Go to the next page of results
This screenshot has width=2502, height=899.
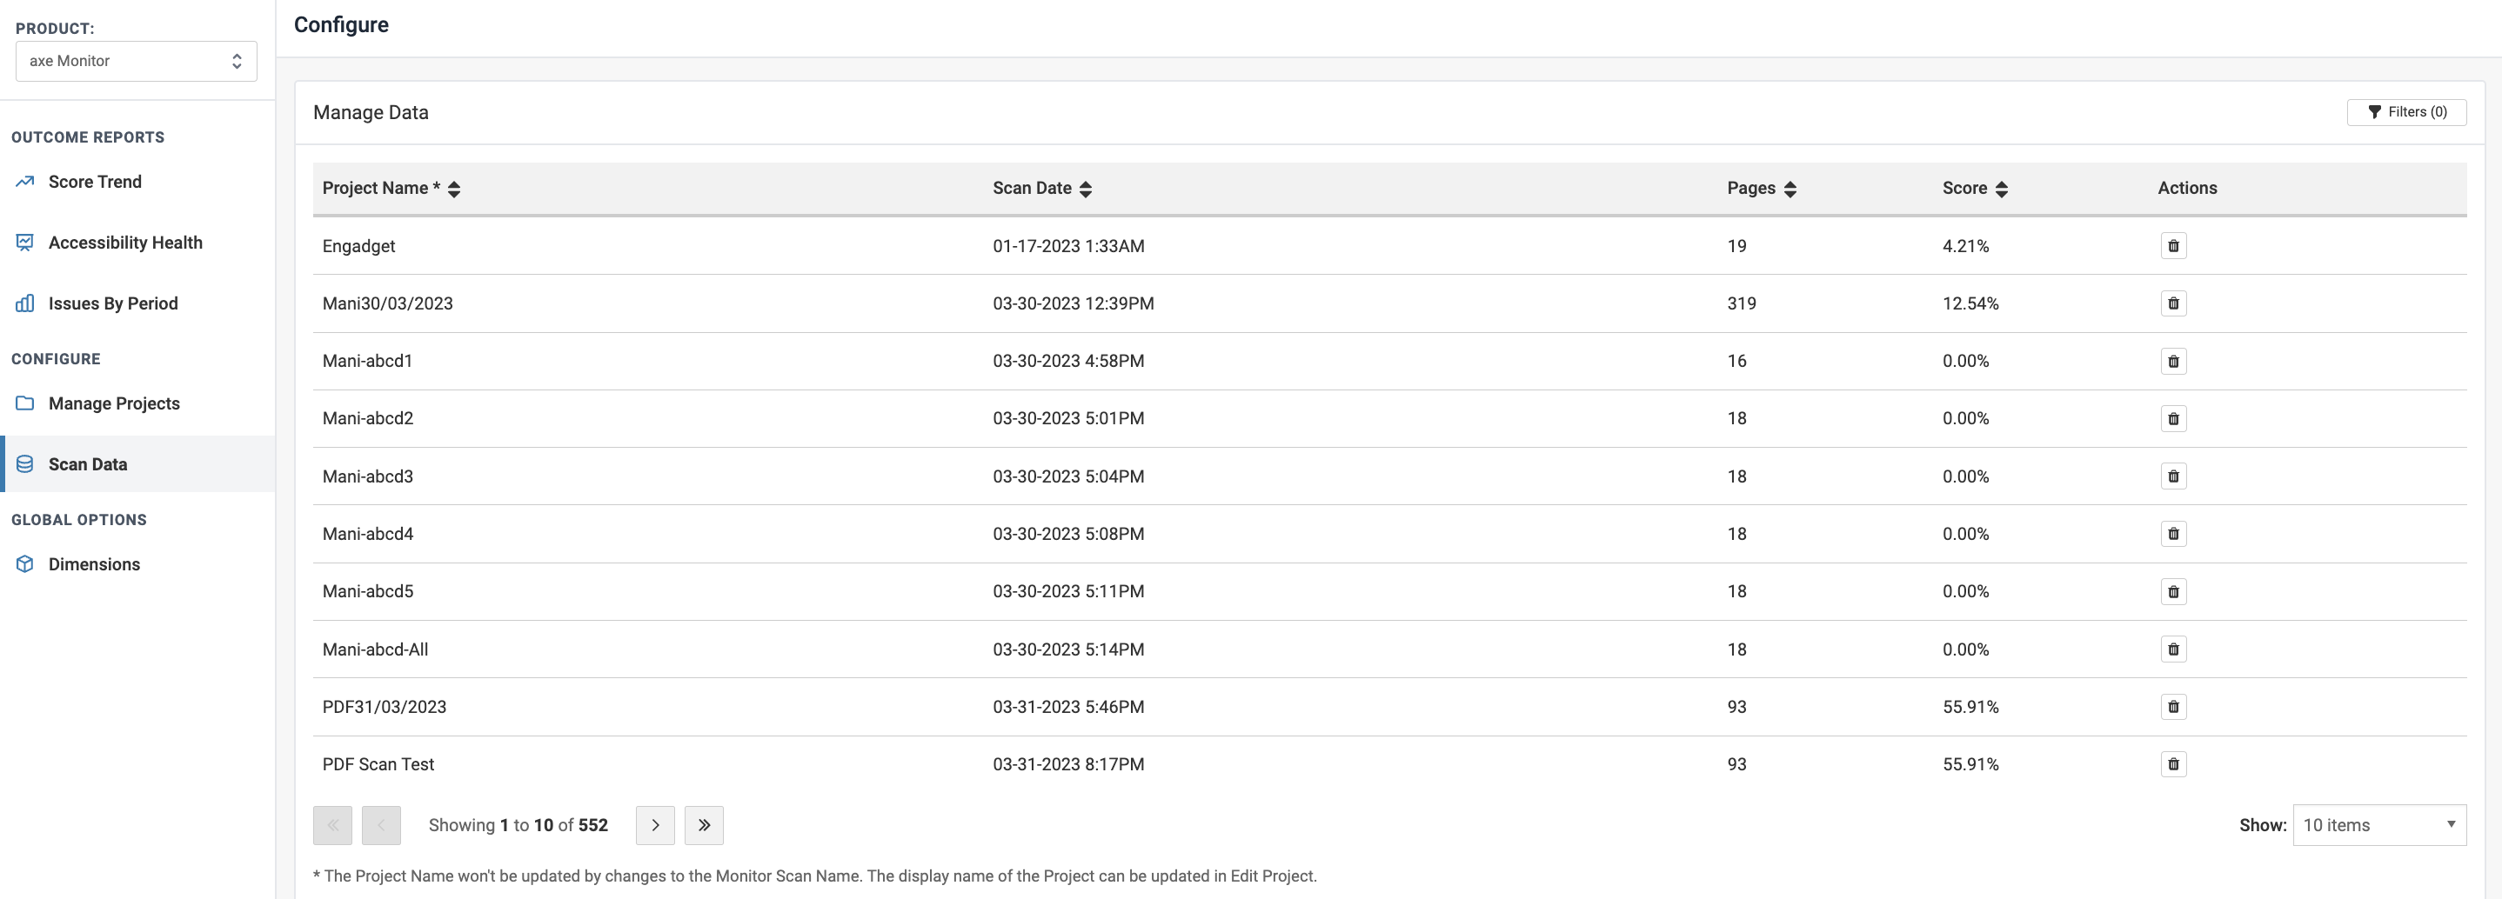click(x=654, y=825)
